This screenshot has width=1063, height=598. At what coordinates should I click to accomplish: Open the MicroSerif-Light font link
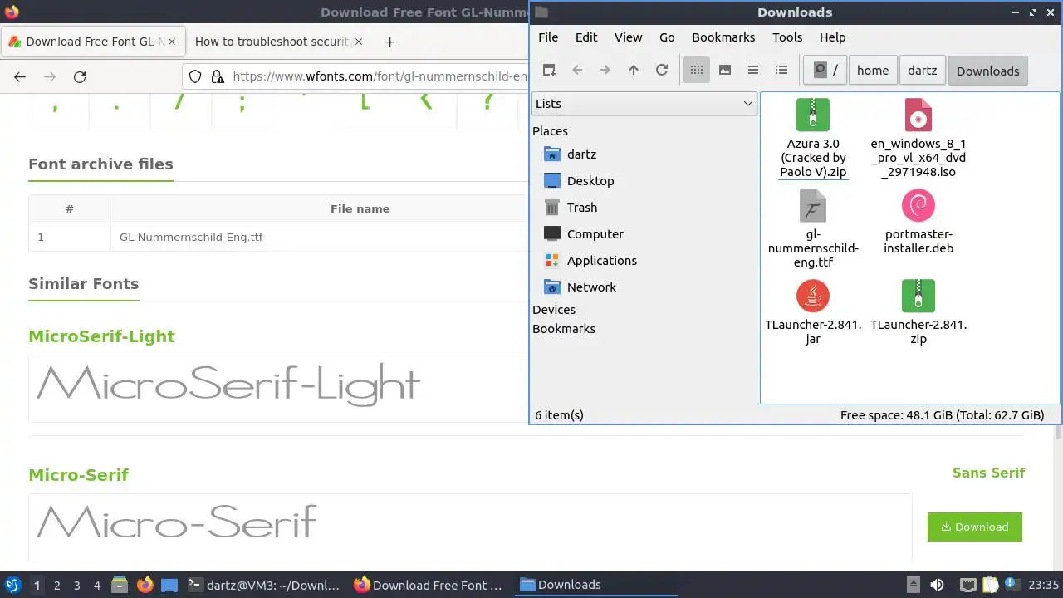coord(101,336)
